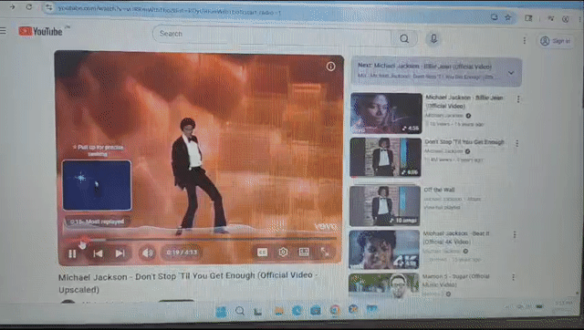This screenshot has height=330, width=584.
Task: Click the Sign in button
Action: [x=556, y=41]
